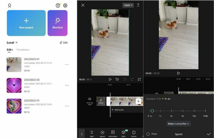Image resolution: width=214 pixels, height=138 pixels.
Task: Enter fullscreen preview mode
Action: [139, 79]
